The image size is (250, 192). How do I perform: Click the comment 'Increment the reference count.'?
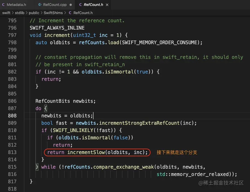coord(77,21)
